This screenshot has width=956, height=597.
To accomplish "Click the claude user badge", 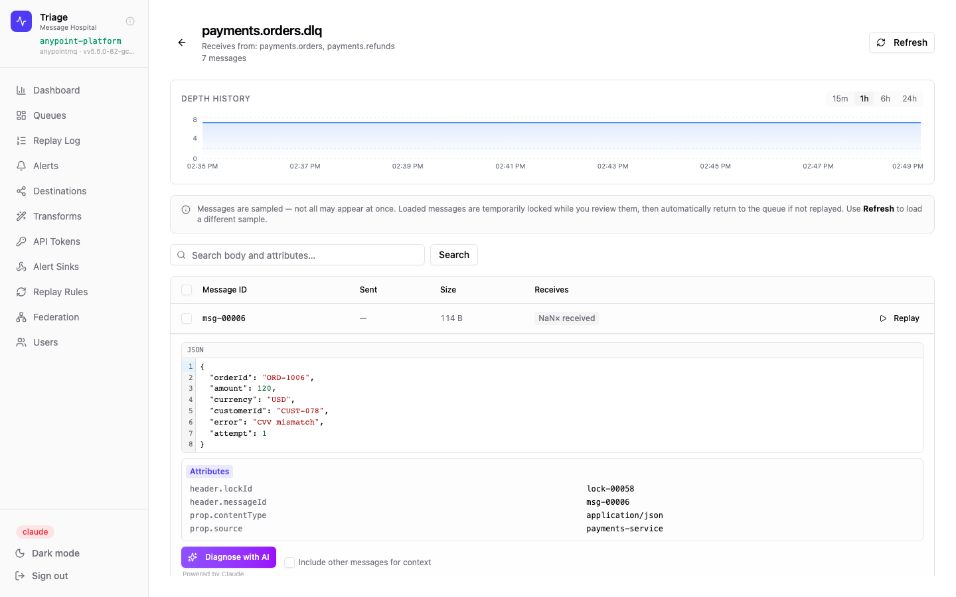I will point(35,532).
